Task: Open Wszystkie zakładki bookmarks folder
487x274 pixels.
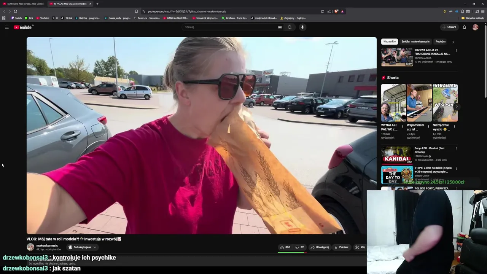Action: click(473, 18)
